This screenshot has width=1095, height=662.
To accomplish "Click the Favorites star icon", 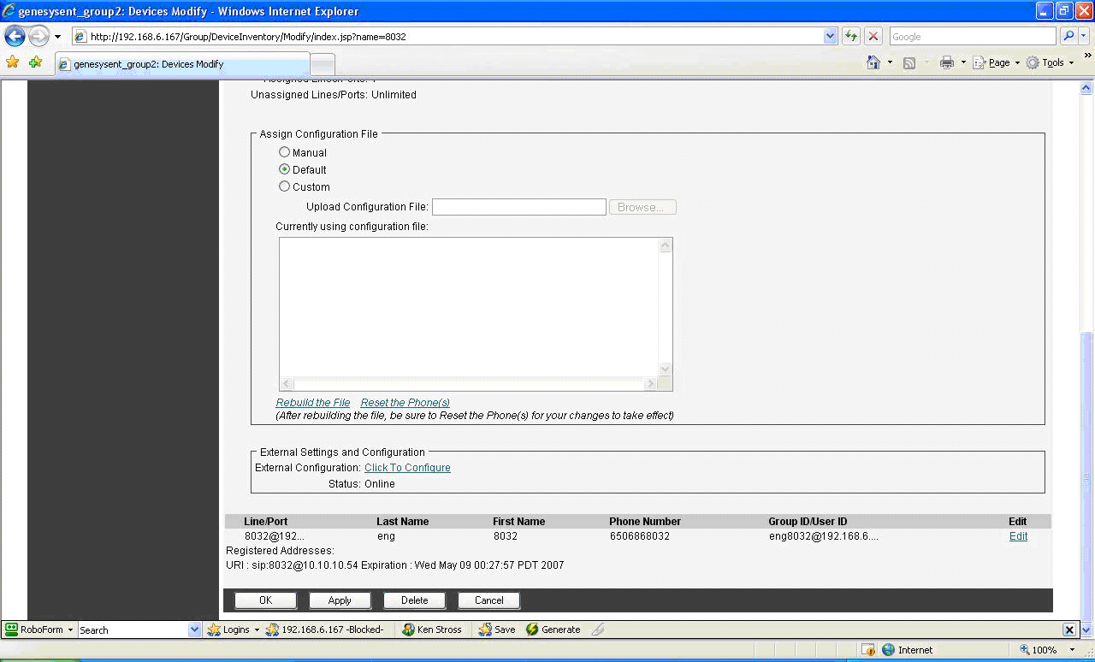I will (x=12, y=62).
